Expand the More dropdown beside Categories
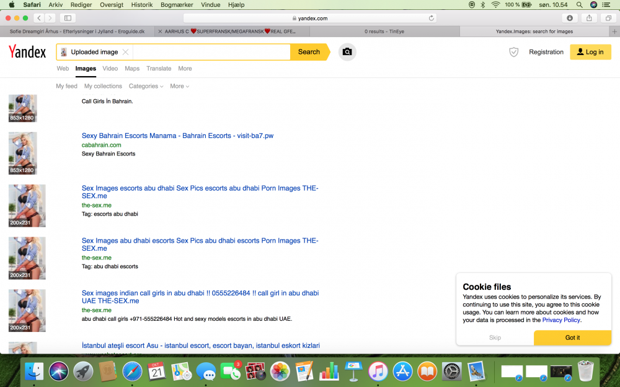Screen dimensions: 620x387 [180, 86]
